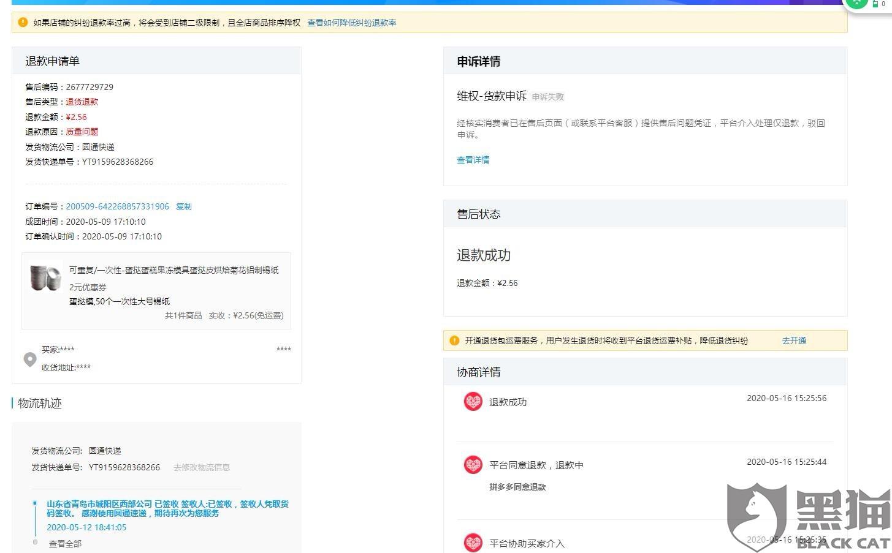Click the 申诉失败 status label
Screen dimensions: 892x553
coord(547,97)
